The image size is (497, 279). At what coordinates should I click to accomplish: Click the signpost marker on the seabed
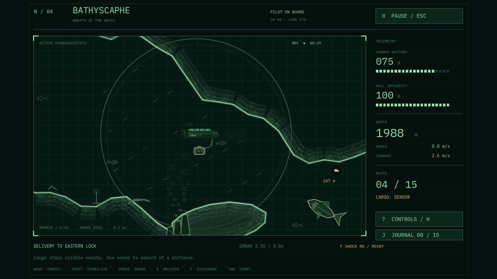click(x=96, y=196)
